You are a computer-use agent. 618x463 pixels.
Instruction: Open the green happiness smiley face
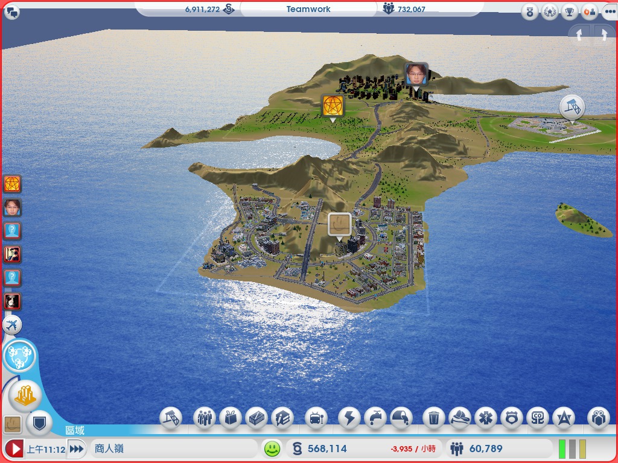[x=272, y=449]
